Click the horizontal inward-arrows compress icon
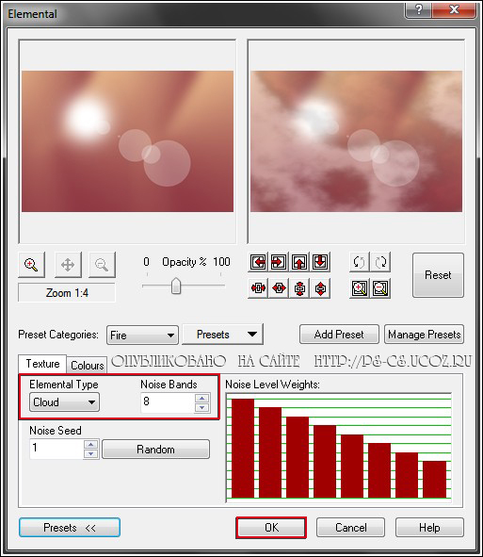The width and height of the screenshot is (483, 557). click(258, 288)
